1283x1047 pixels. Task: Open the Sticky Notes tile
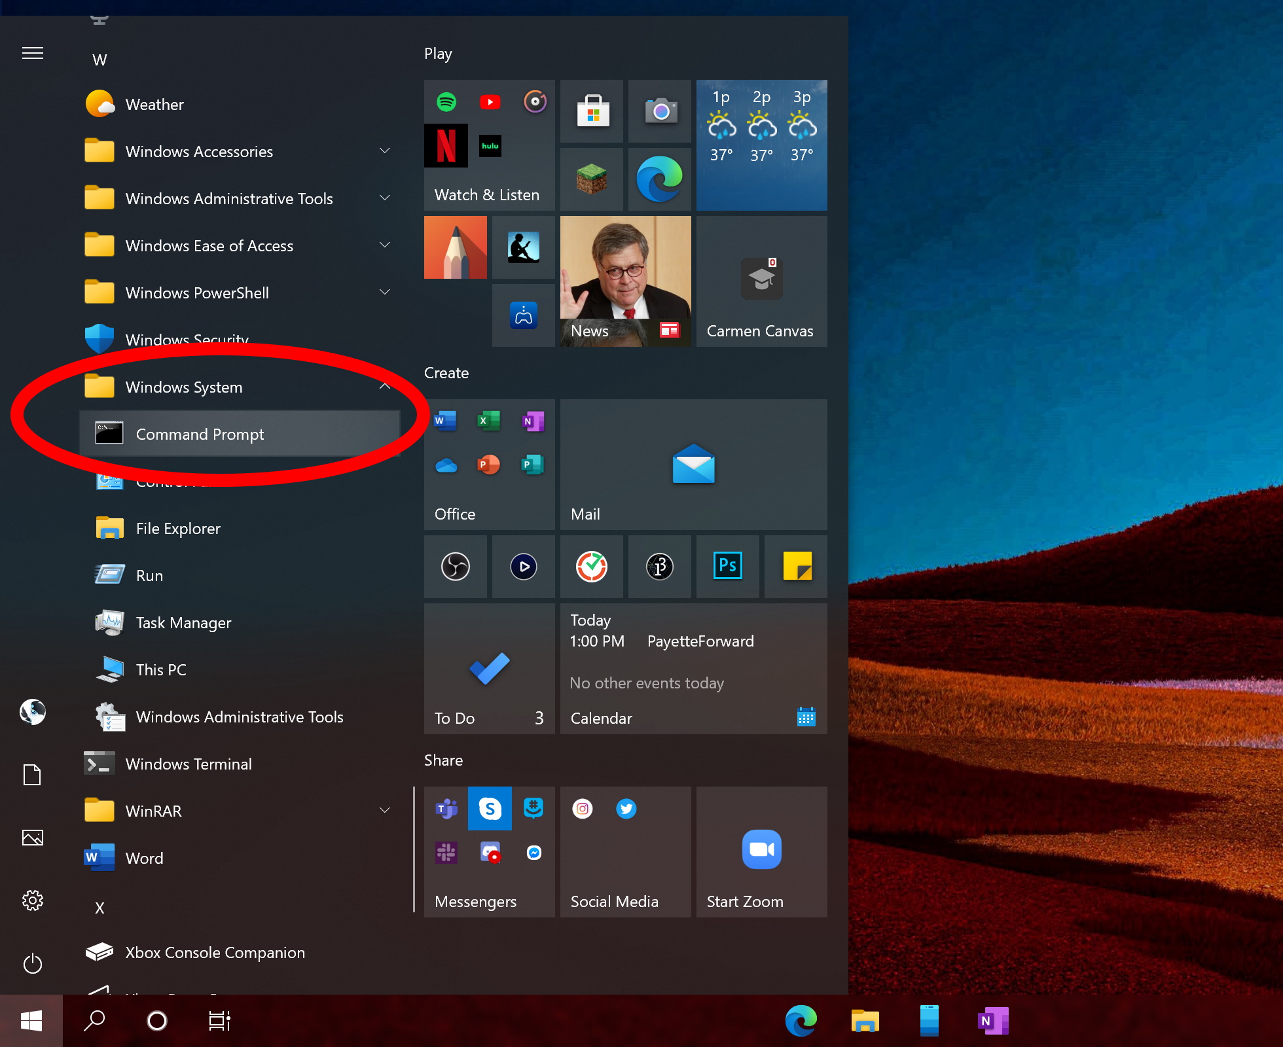click(x=795, y=567)
